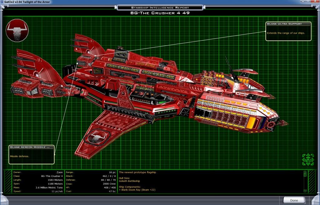Click the owner value Zaon
320x205 pixels.
tap(60, 172)
